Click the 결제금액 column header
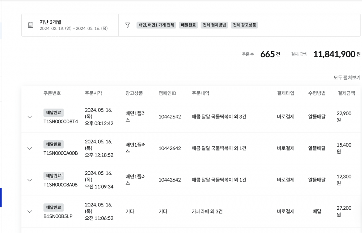This screenshot has width=362, height=233. 346,93
